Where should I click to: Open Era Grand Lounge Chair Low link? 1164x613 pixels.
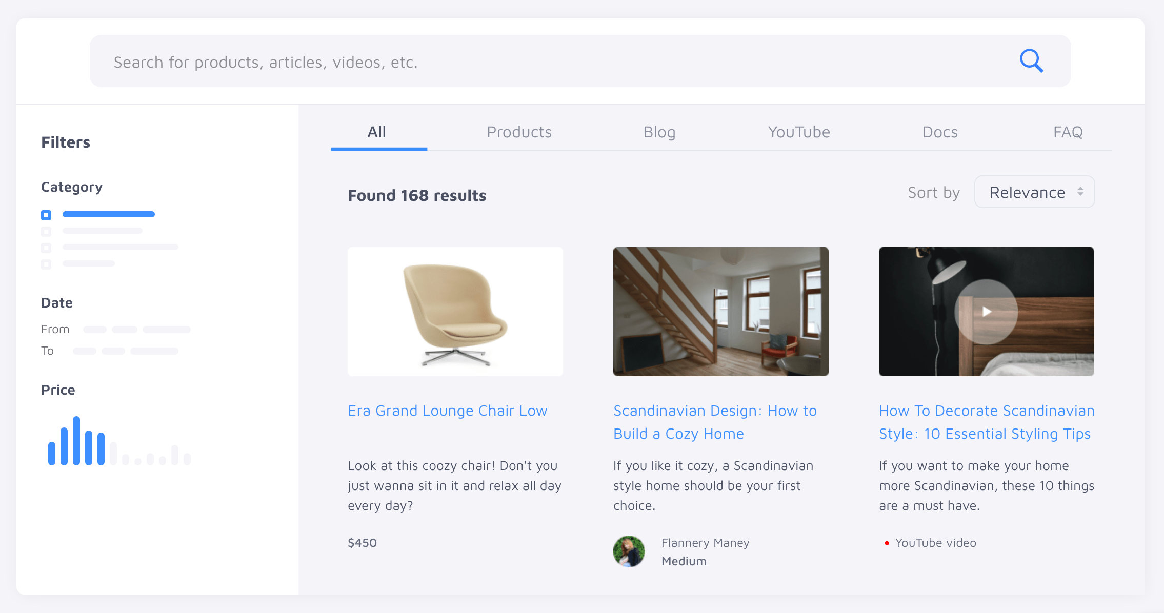(x=447, y=411)
